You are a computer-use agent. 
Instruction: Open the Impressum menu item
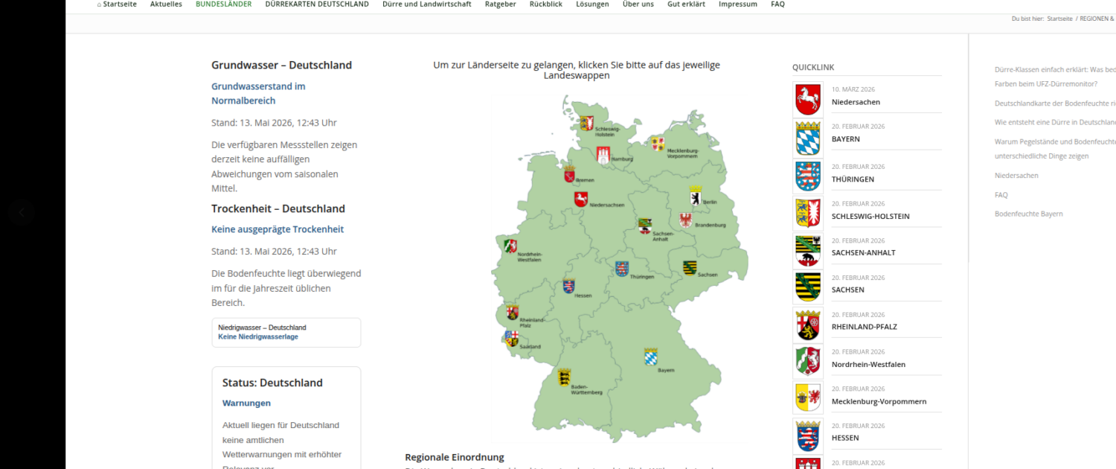pos(737,4)
